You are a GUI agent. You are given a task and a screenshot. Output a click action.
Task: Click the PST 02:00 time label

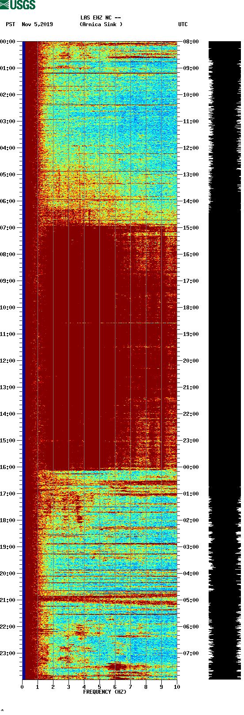[x=8, y=95]
